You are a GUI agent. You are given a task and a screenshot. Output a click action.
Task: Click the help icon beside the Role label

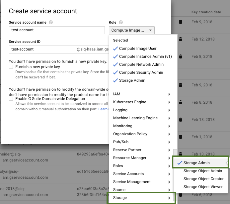pos(121,23)
